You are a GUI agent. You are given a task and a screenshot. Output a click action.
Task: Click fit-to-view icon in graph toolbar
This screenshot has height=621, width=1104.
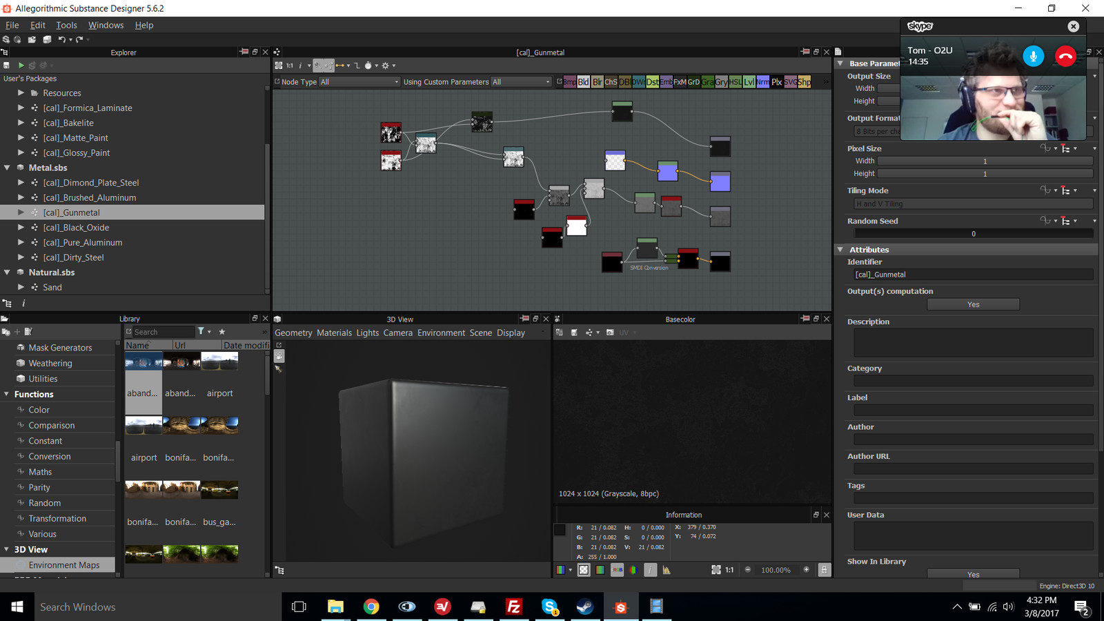click(x=278, y=66)
